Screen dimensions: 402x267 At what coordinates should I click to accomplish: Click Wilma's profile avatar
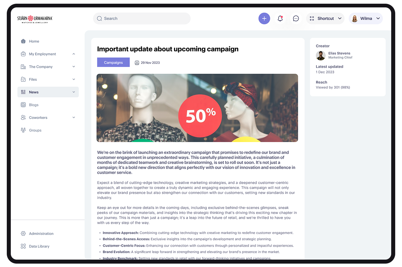(x=355, y=18)
